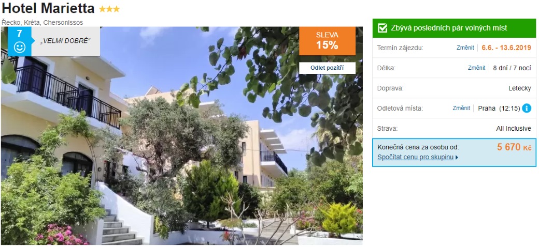Viewport: 539px width, 247px height.
Task: Click the Odlet pozítří label
Action: click(327, 68)
